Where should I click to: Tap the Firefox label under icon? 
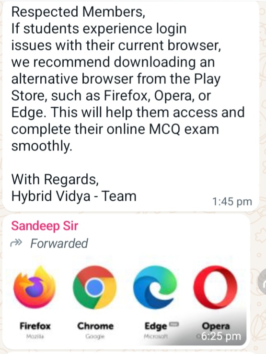(35, 326)
